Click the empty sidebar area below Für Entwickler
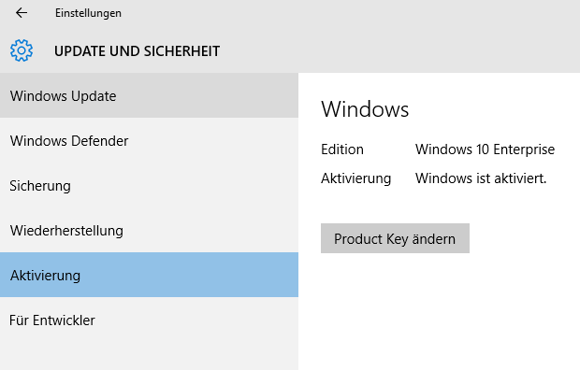The image size is (580, 370). tap(149, 356)
